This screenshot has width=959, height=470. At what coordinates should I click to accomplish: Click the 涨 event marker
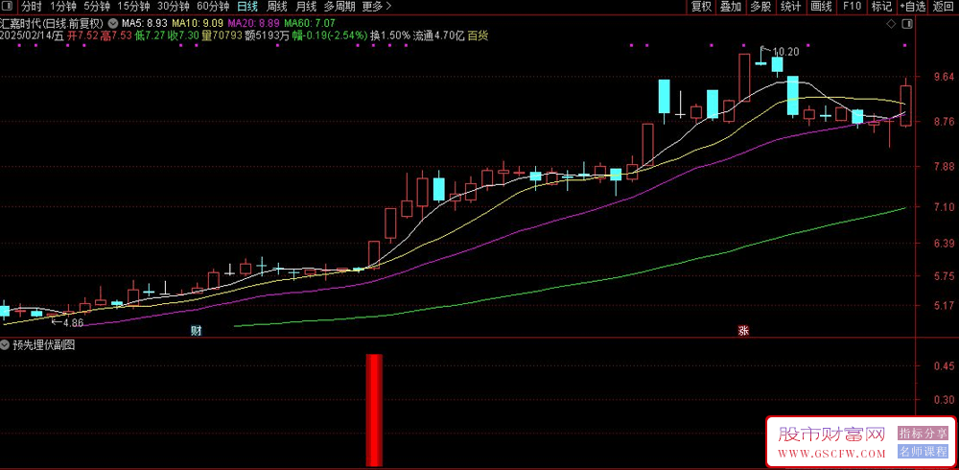744,331
